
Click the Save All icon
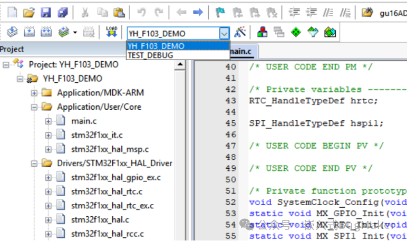pyautogui.click(x=63, y=12)
